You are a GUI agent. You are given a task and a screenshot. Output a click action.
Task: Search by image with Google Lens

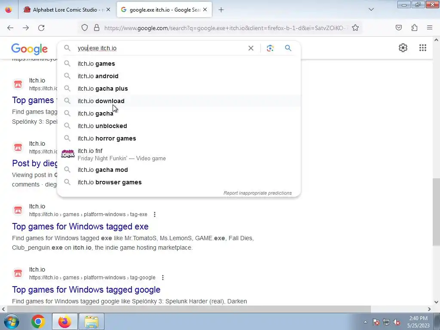(x=270, y=48)
